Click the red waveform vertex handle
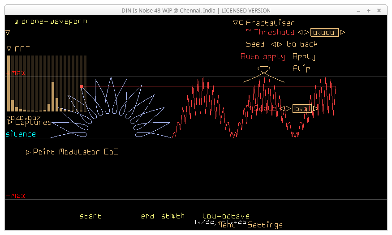Screen dimensions: 392x235 click(82, 86)
